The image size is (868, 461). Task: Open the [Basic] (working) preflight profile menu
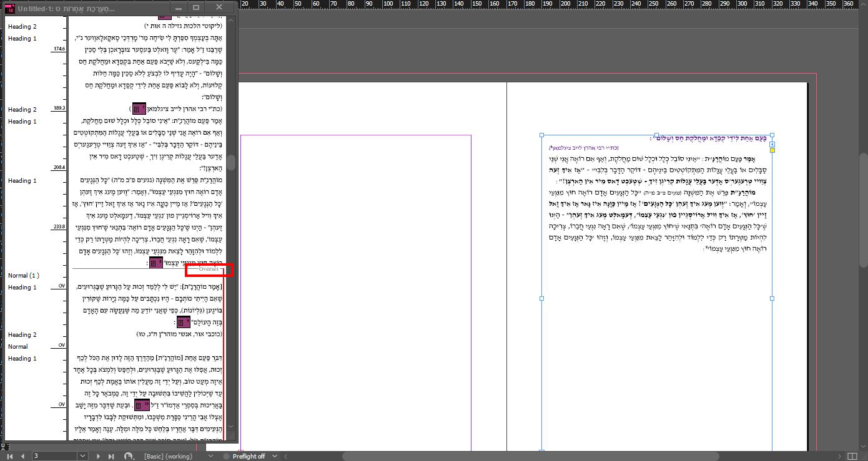point(212,456)
